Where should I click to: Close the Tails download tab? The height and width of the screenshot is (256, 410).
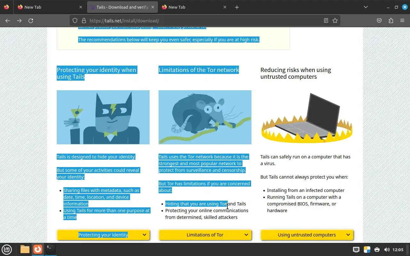153,7
